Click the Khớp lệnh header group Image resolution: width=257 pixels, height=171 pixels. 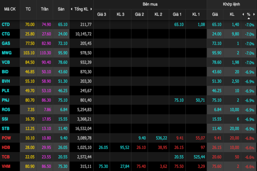231,4
